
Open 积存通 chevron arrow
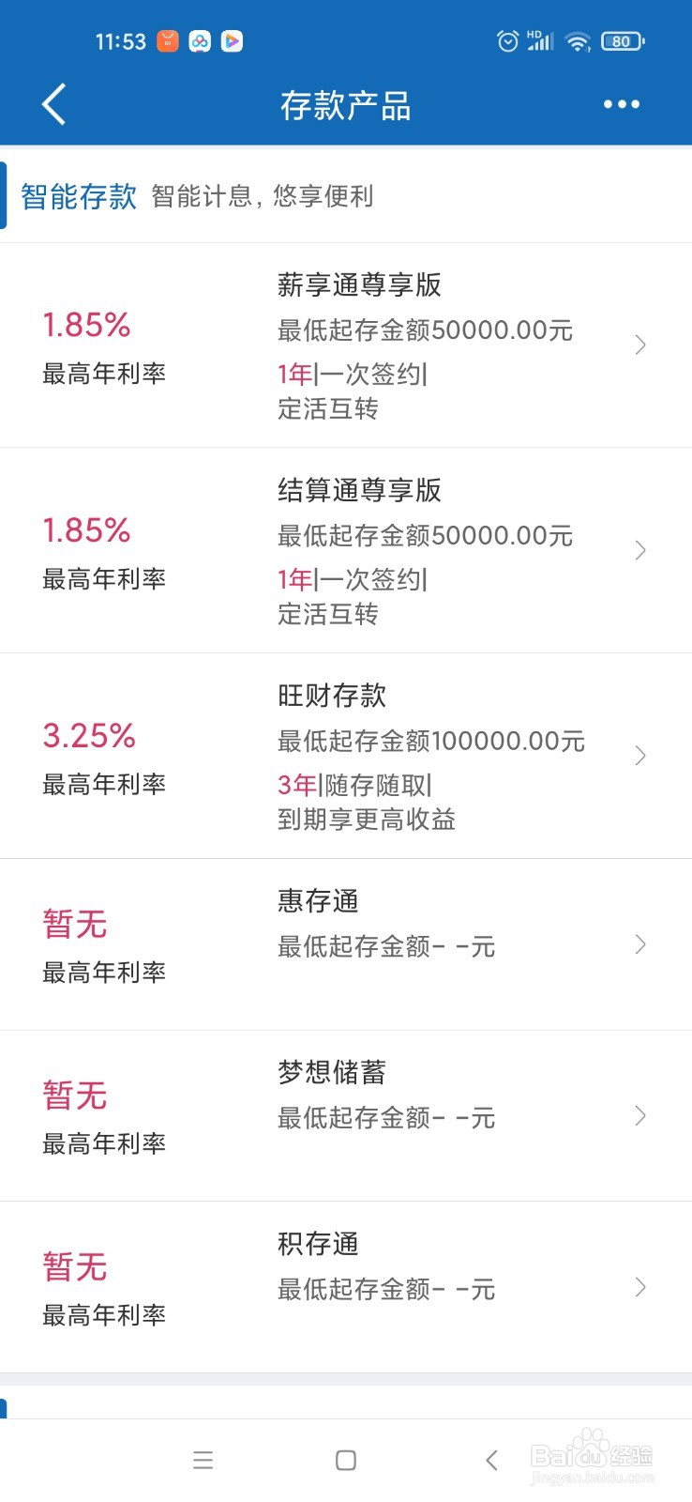640,1287
